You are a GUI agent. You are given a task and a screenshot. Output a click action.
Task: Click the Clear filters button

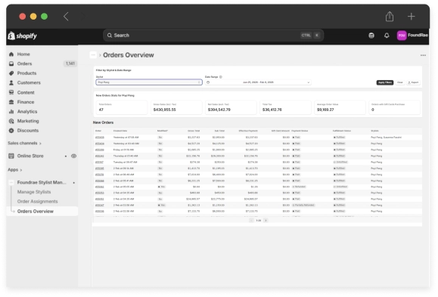point(400,82)
